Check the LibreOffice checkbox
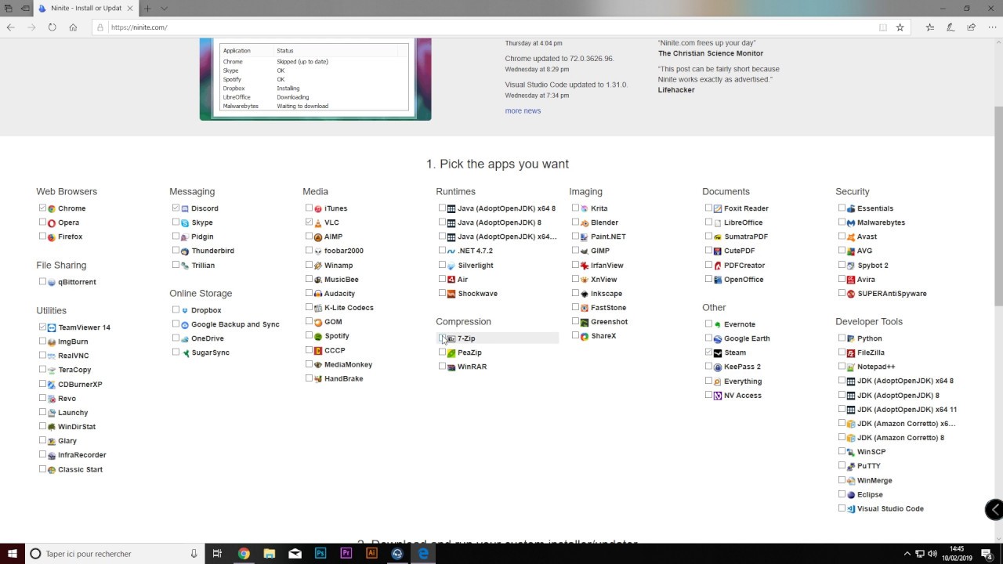 (x=708, y=222)
